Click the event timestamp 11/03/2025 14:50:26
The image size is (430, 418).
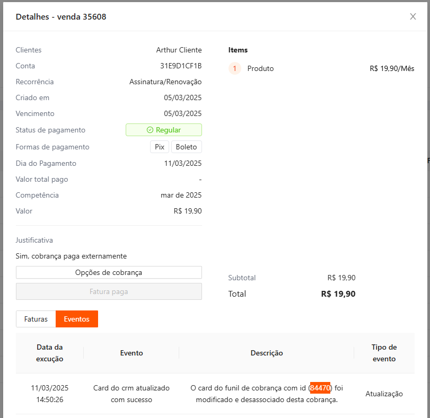tap(50, 394)
